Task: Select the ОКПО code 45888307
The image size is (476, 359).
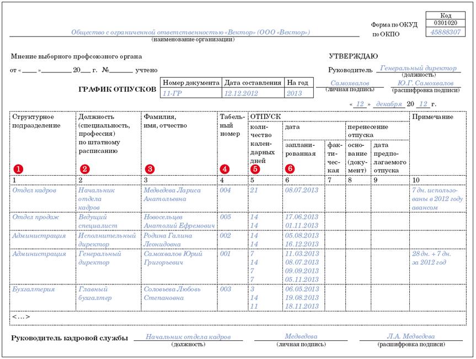Action: (x=445, y=33)
